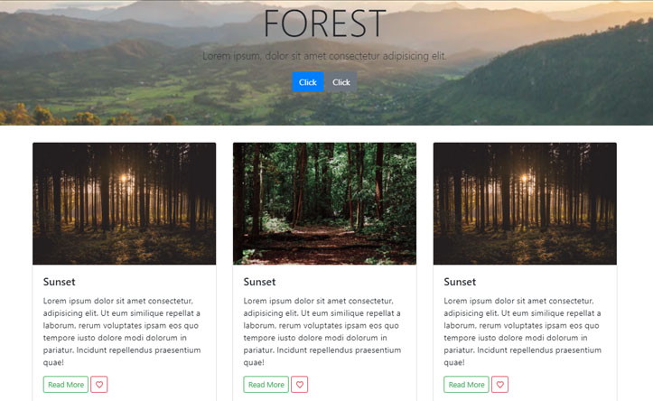The width and height of the screenshot is (653, 401).
Task: Click the heart icon in the left card
Action: (99, 385)
